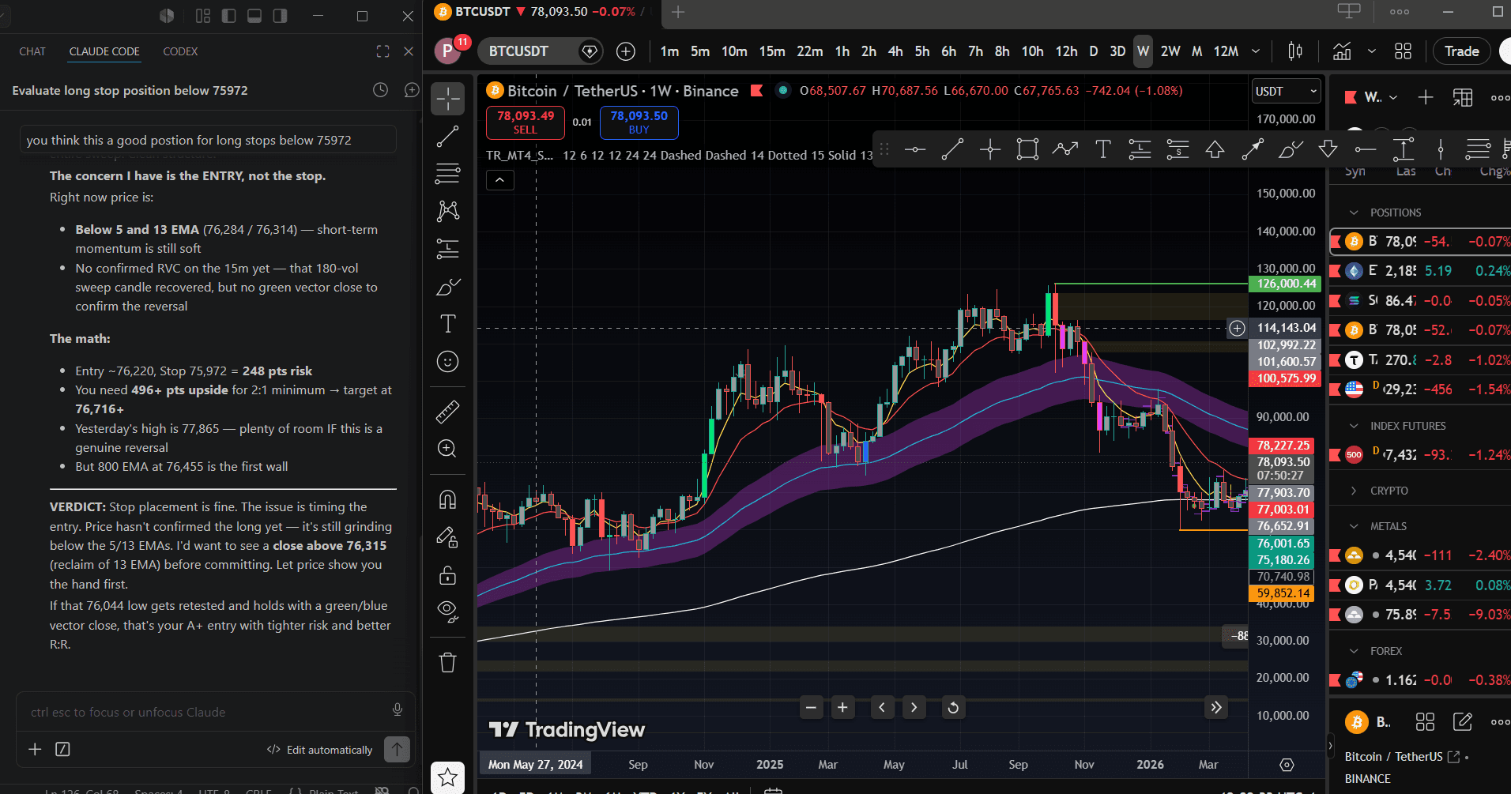The image size is (1511, 794).
Task: Open chart settings gear on time axis
Action: click(x=1287, y=765)
